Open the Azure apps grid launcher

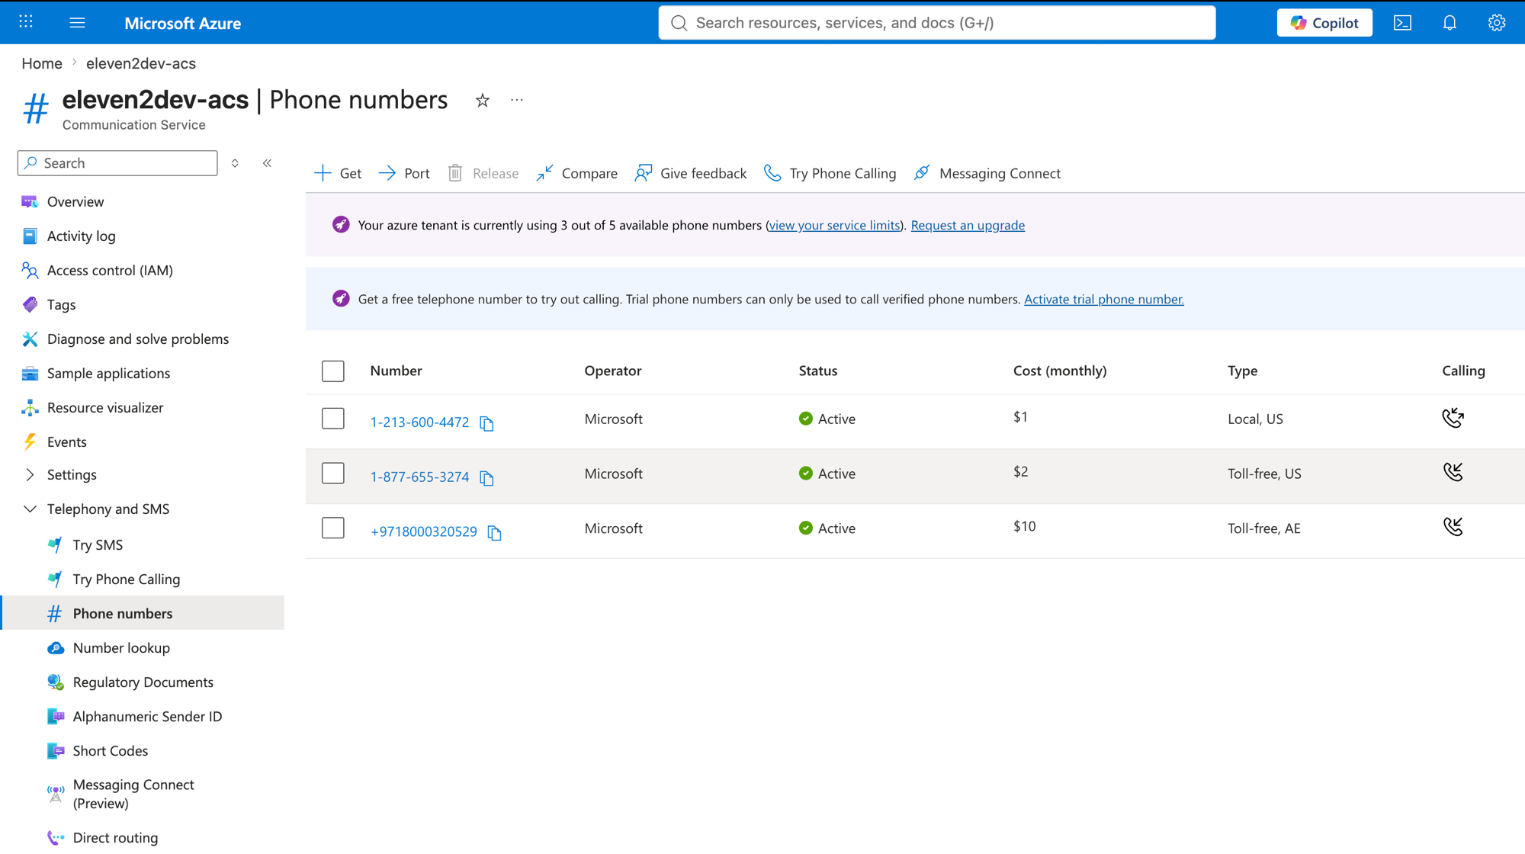point(26,22)
